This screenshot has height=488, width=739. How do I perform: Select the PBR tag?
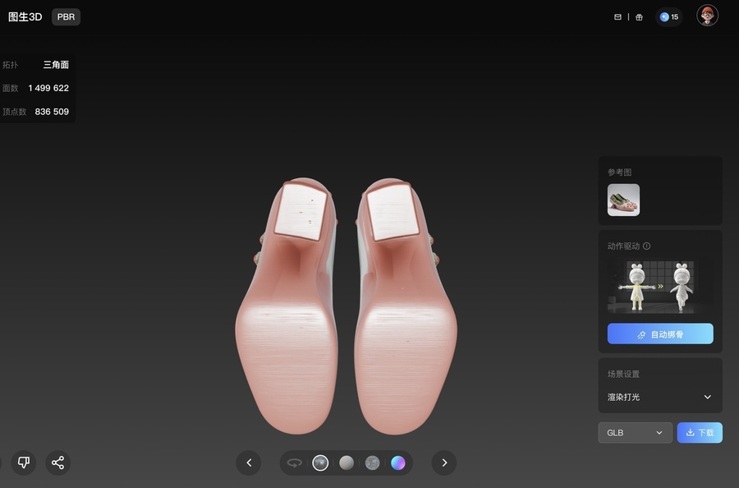(66, 16)
